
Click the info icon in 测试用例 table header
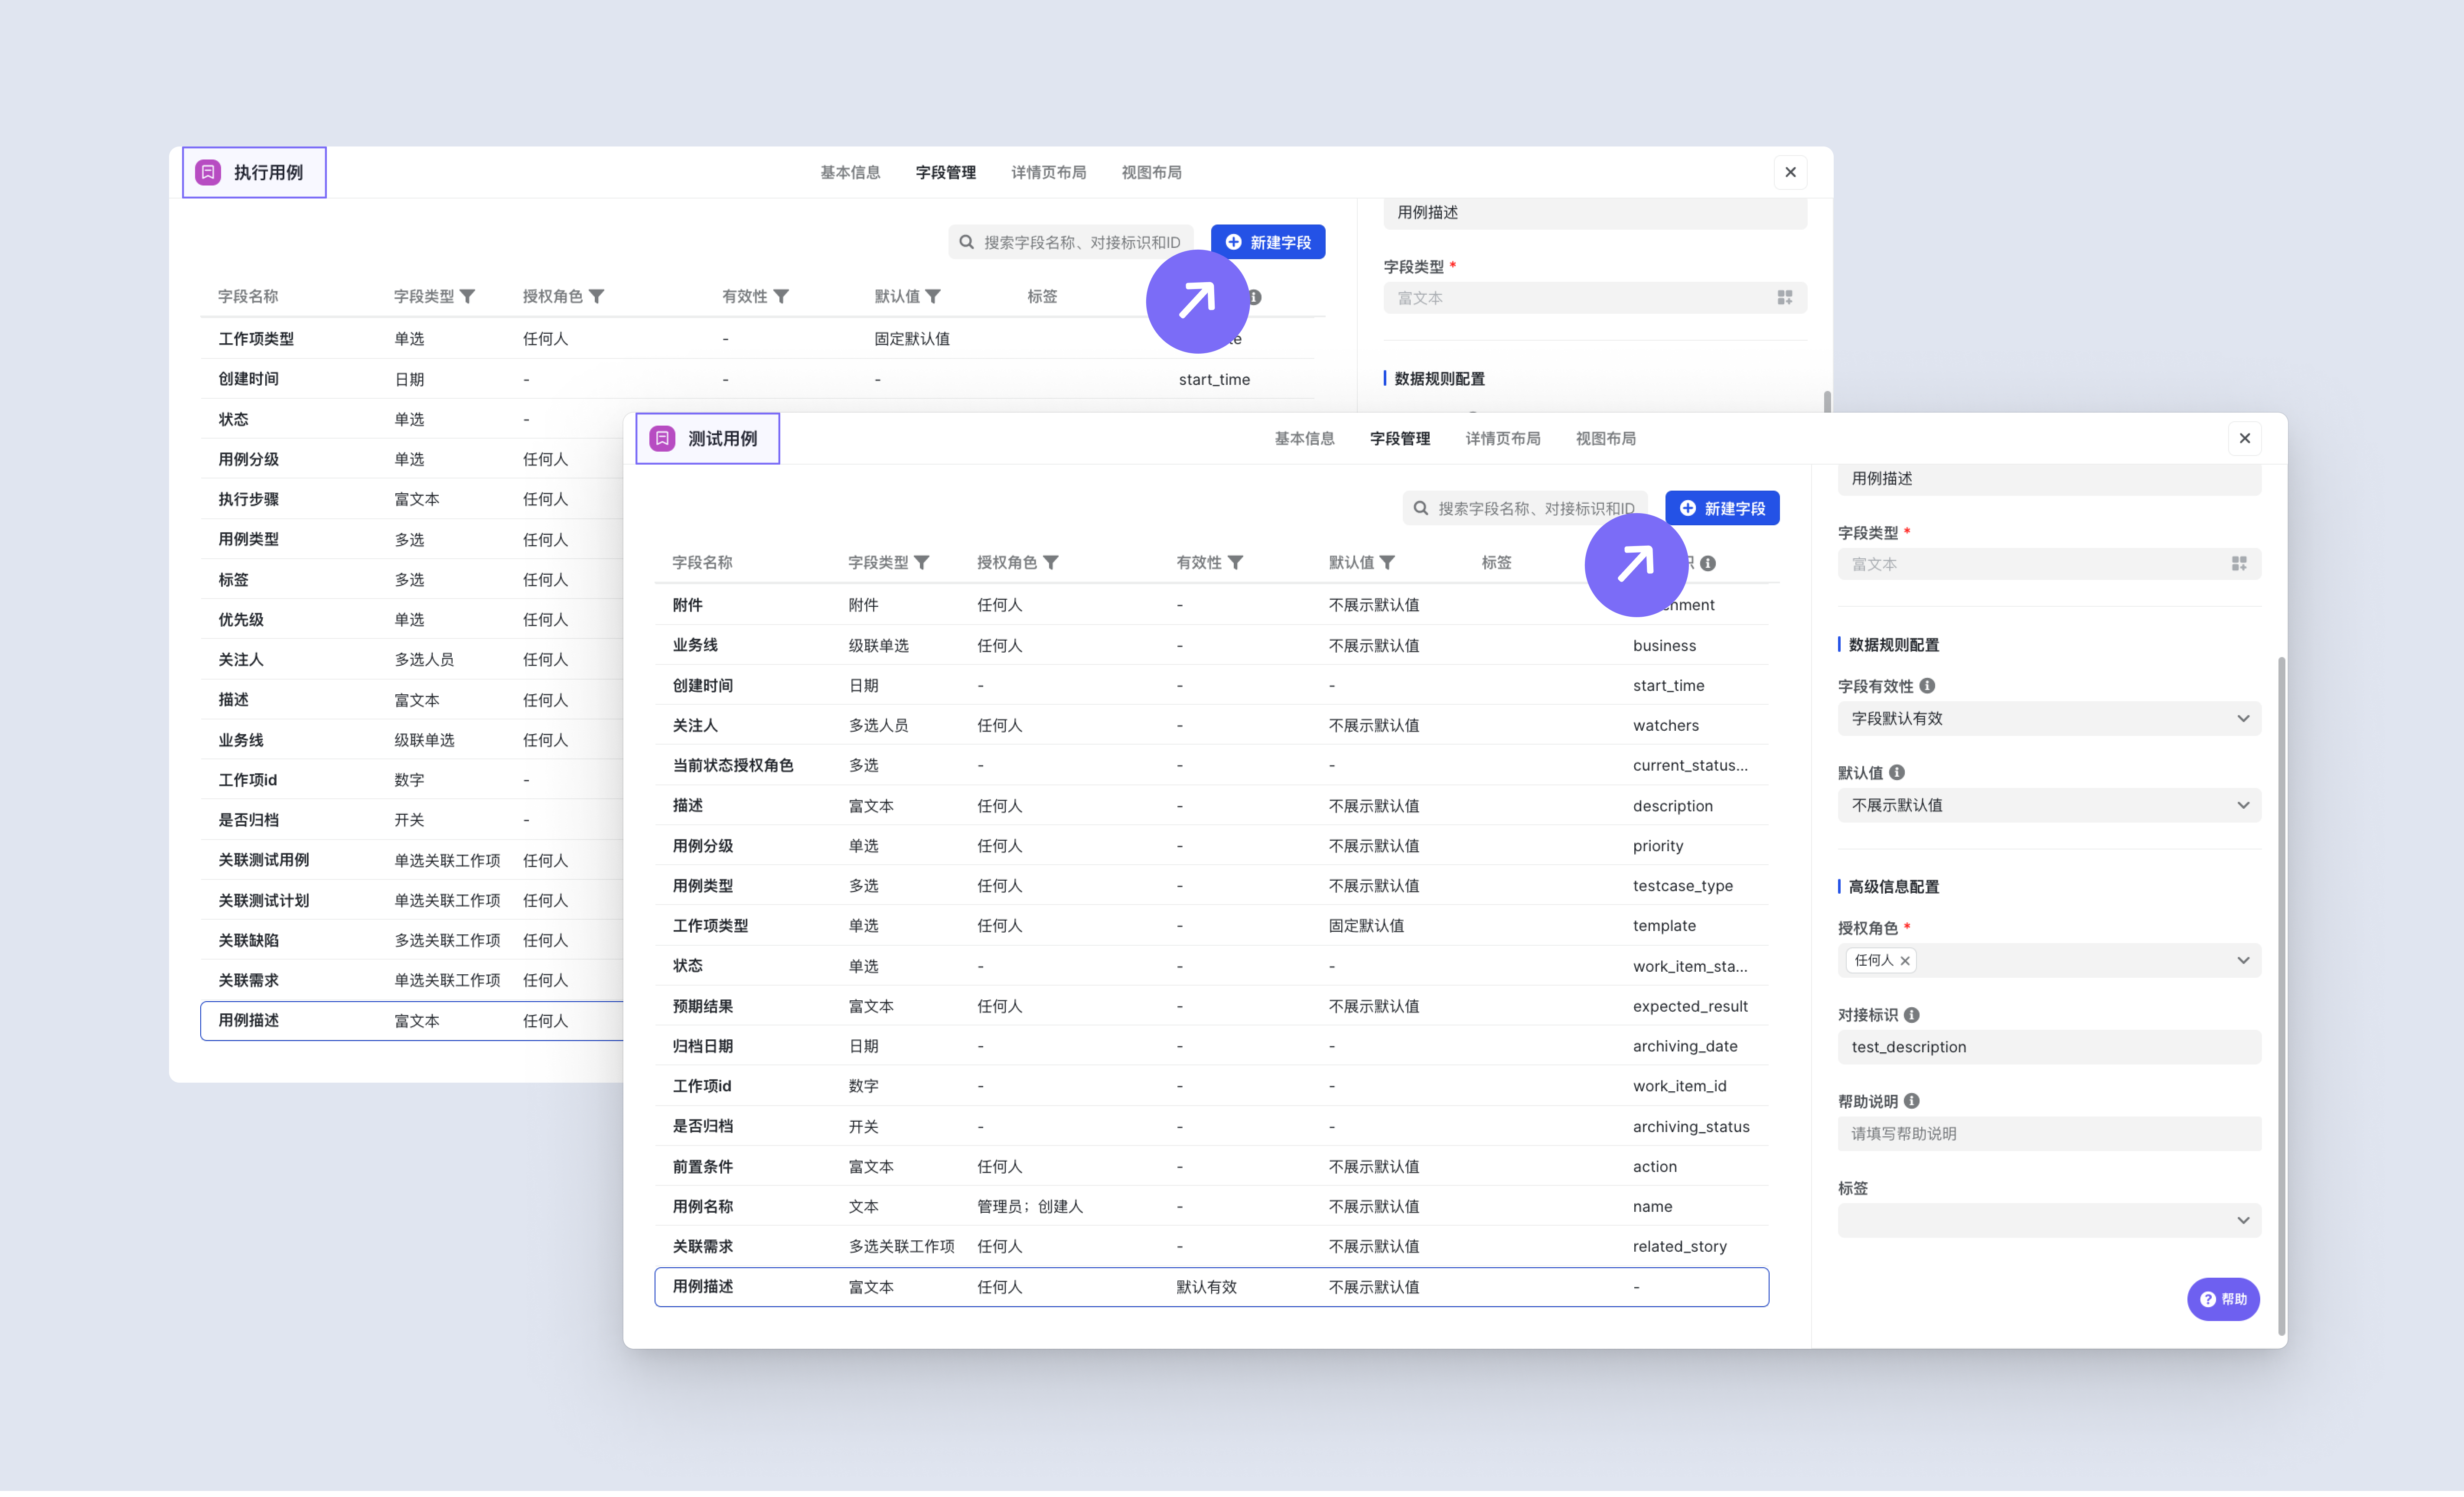point(1708,564)
